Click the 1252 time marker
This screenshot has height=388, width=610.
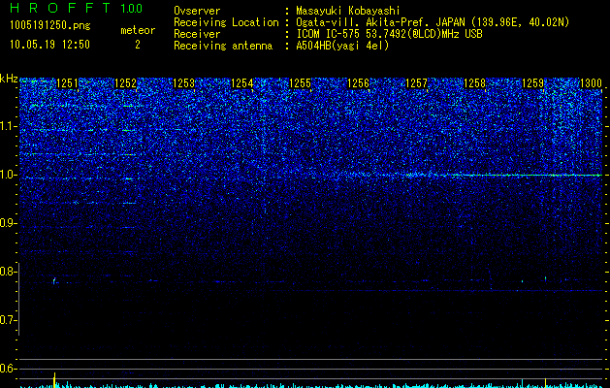coord(125,83)
